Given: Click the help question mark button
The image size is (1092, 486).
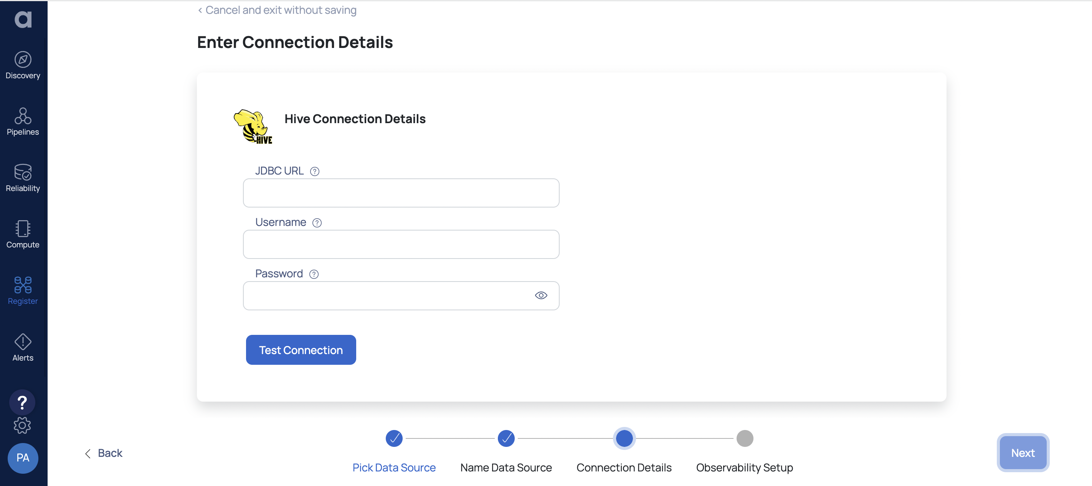Looking at the screenshot, I should [x=23, y=402].
